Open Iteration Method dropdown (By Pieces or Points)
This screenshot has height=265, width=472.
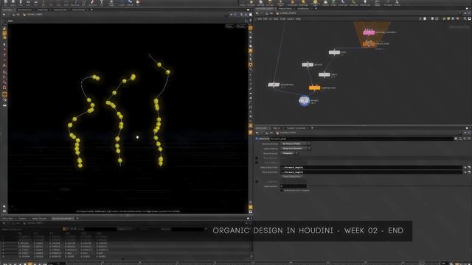click(295, 144)
